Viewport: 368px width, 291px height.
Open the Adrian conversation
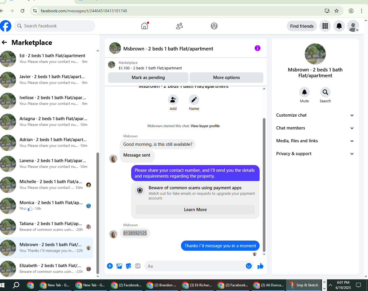(47, 143)
